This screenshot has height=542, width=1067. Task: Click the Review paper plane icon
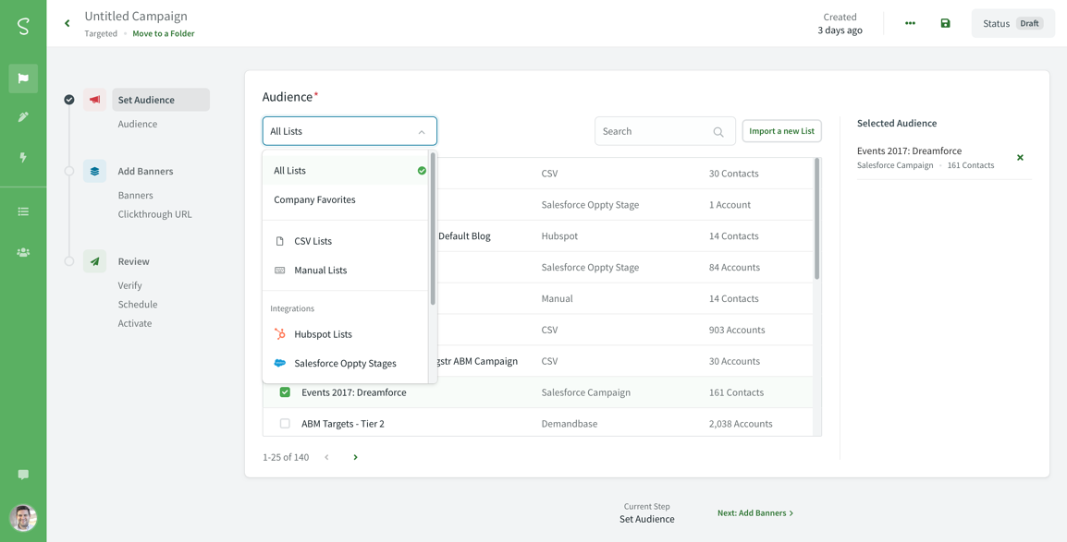(x=94, y=261)
